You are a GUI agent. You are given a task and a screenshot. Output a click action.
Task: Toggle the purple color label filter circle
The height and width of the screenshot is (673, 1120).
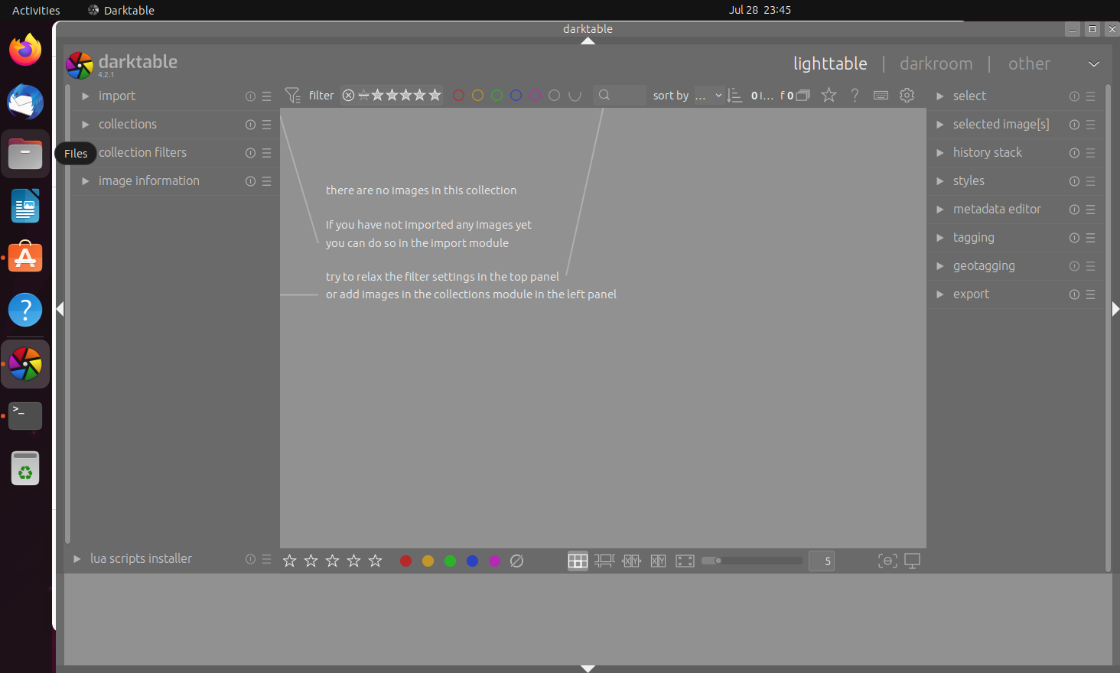[535, 96]
